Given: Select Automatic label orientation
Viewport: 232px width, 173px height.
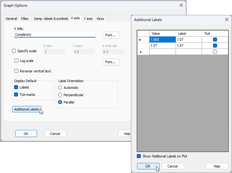Looking at the screenshot, I should tap(60, 88).
